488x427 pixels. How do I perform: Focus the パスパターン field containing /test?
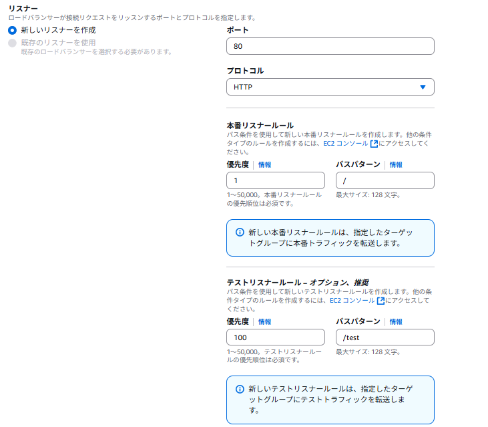pos(385,337)
